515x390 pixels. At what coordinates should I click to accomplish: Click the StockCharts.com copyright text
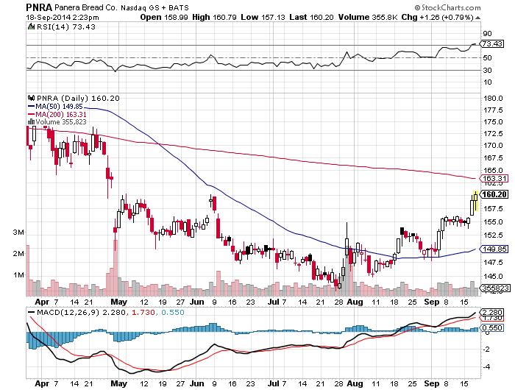click(x=447, y=7)
